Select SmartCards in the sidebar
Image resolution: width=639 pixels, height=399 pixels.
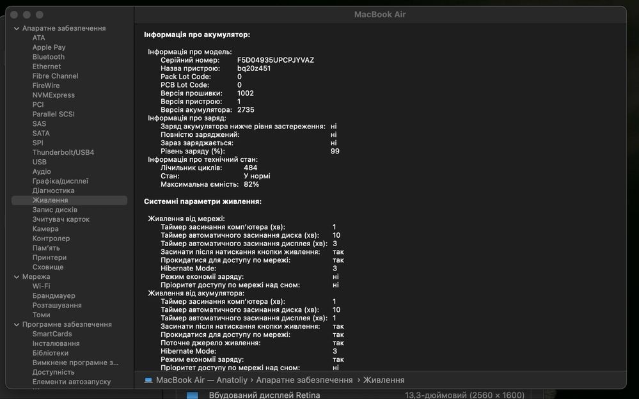coord(52,334)
